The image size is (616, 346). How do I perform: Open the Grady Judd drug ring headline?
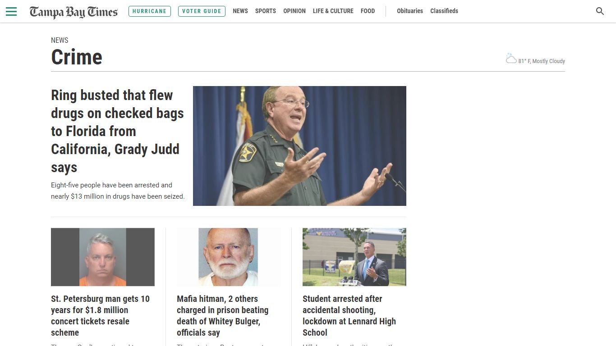(x=117, y=131)
